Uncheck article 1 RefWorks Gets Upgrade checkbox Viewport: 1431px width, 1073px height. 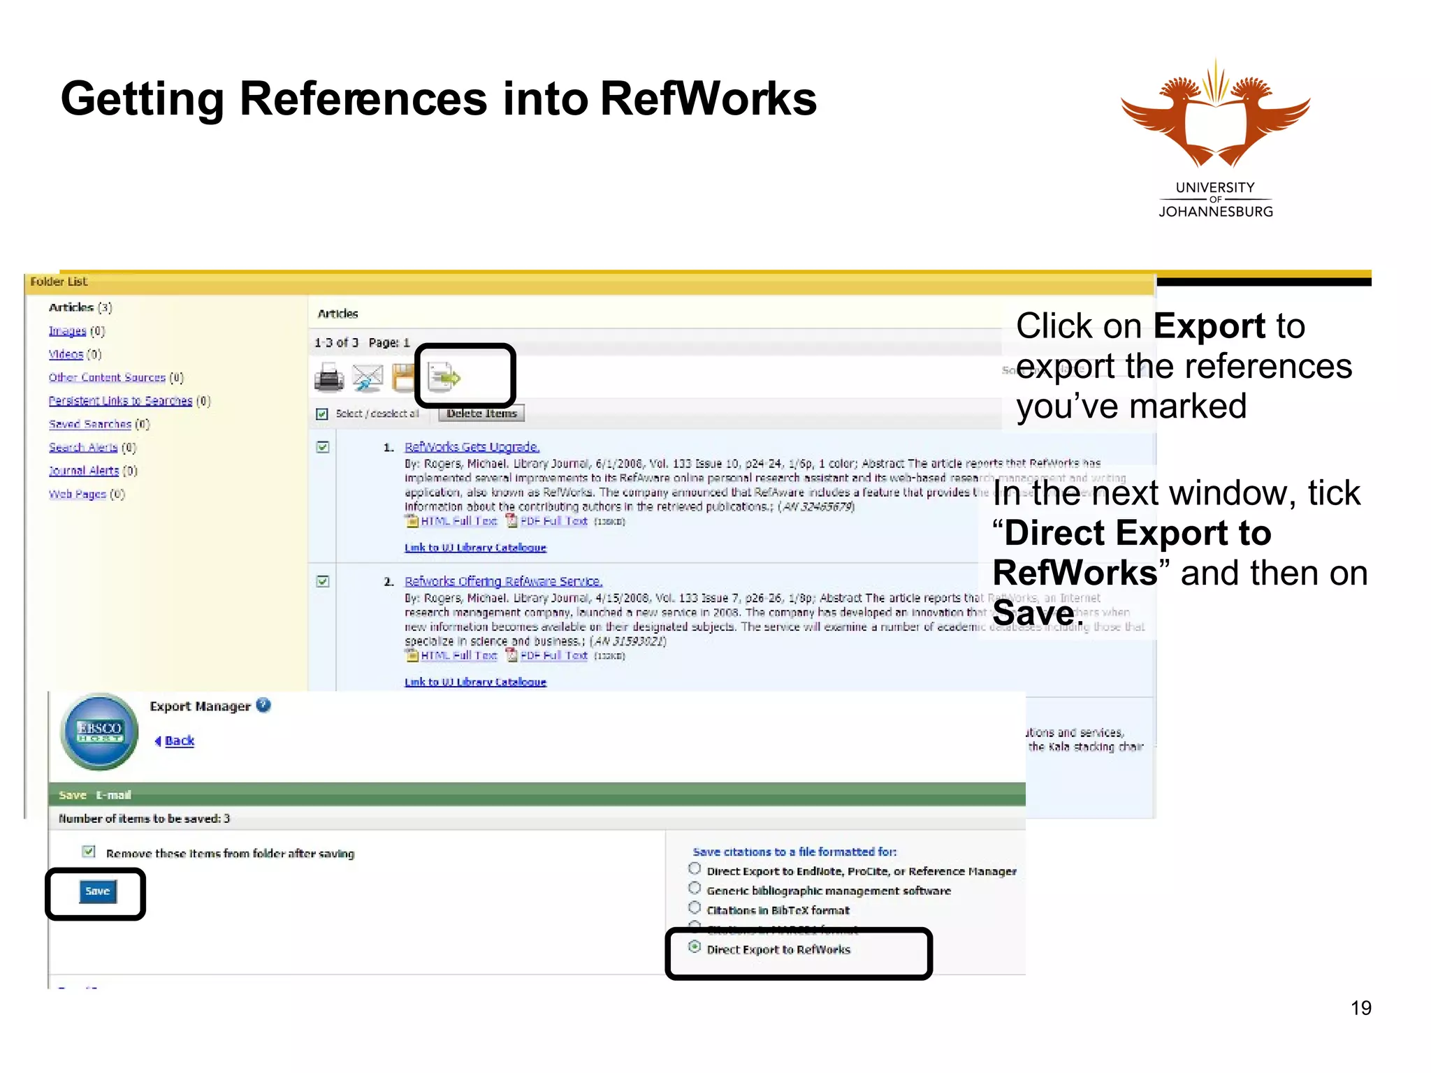point(323,447)
